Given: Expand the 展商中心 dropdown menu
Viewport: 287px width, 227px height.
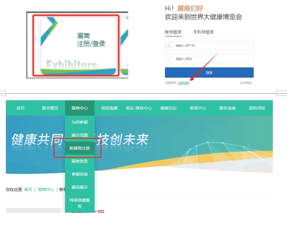Looking at the screenshot, I should [80, 108].
